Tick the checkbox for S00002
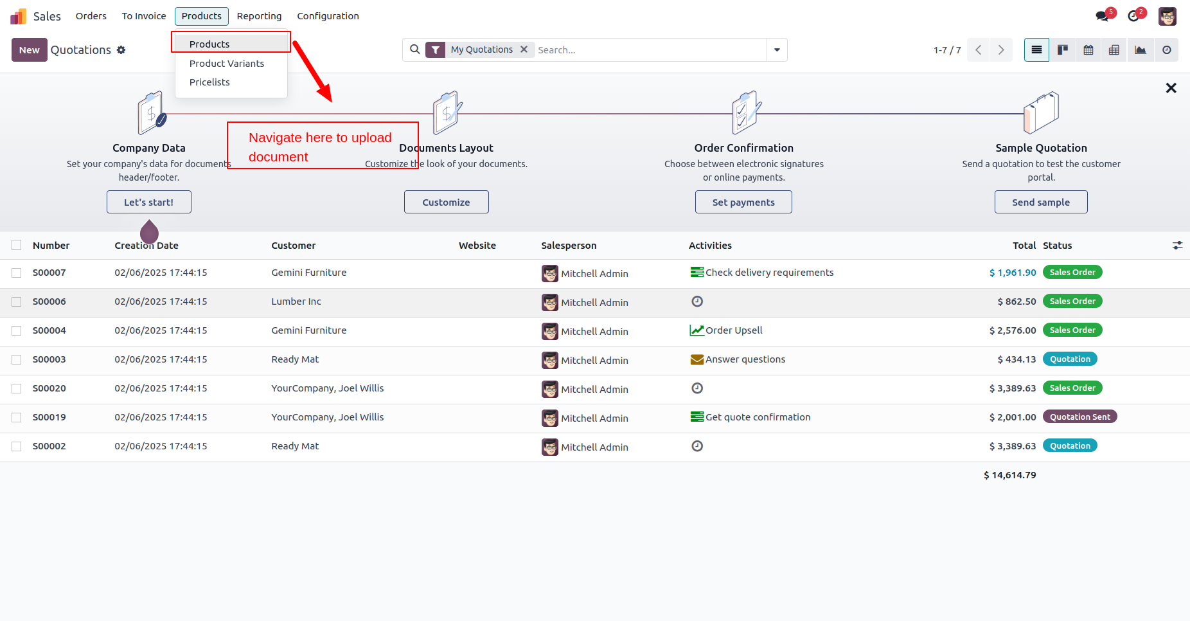The height and width of the screenshot is (621, 1190). (17, 446)
